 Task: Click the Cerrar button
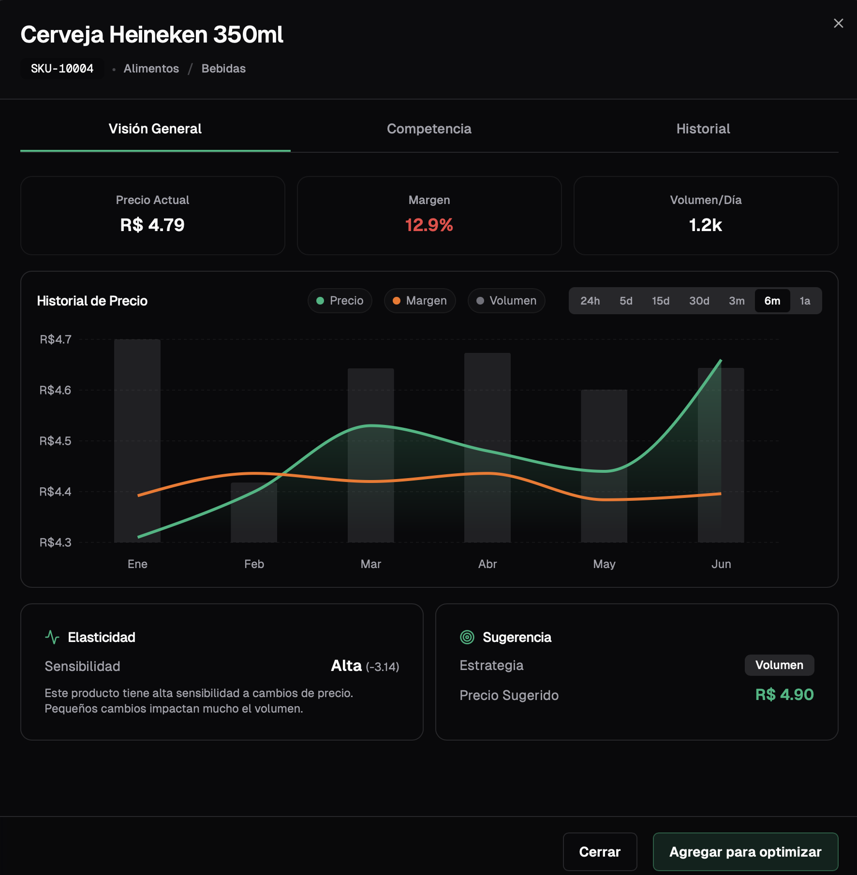click(600, 851)
